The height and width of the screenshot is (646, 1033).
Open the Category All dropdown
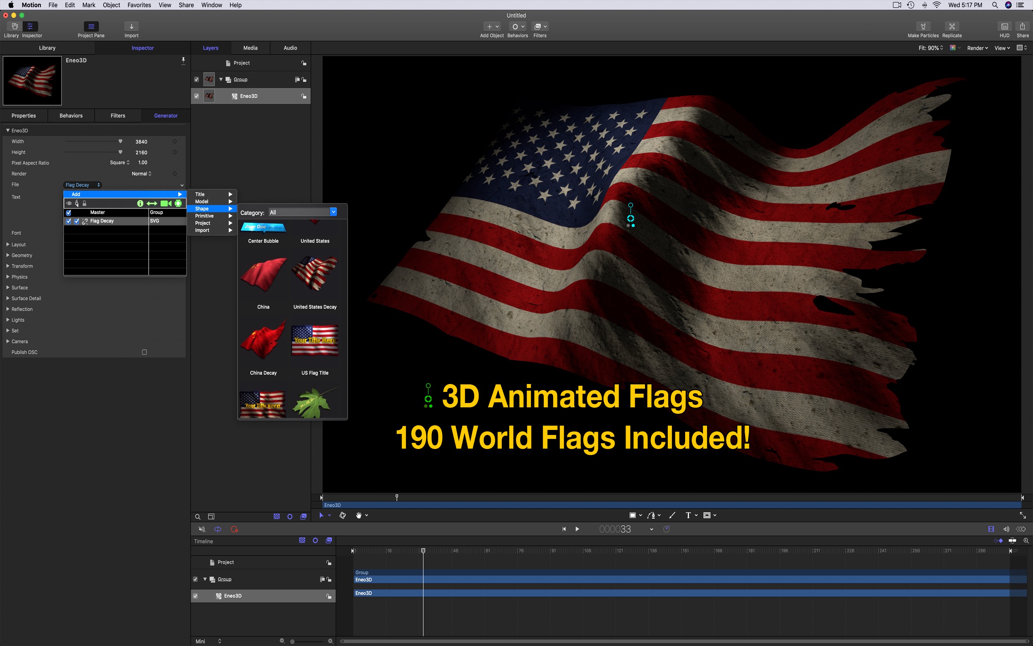click(x=302, y=212)
